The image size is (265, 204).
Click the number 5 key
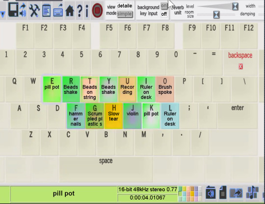pos(81,62)
